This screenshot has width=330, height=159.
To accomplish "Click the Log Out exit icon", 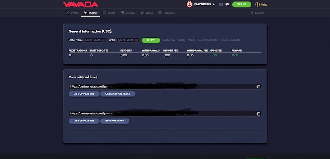I will [x=251, y=13].
